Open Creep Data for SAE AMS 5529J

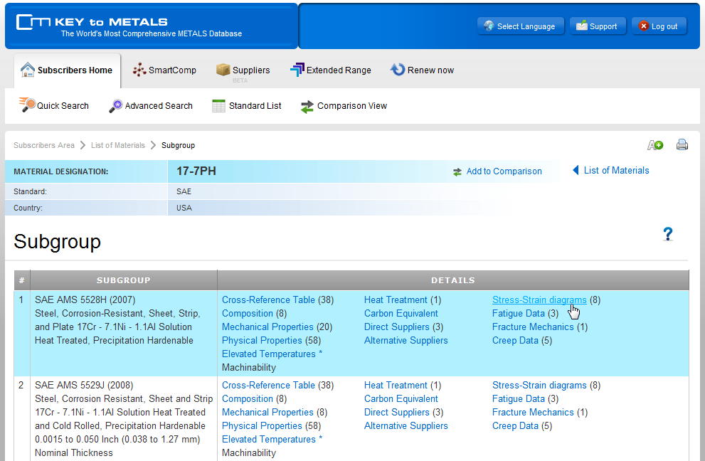pyautogui.click(x=515, y=426)
